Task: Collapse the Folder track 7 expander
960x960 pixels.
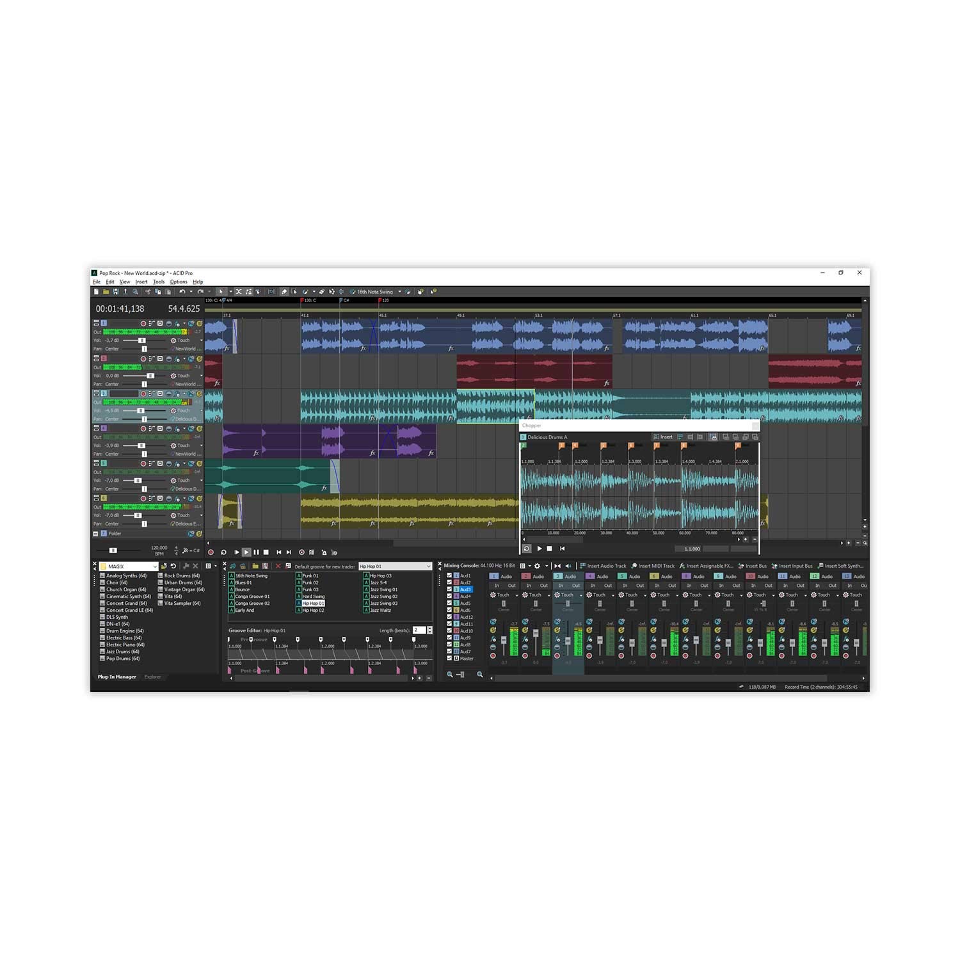Action: click(95, 533)
